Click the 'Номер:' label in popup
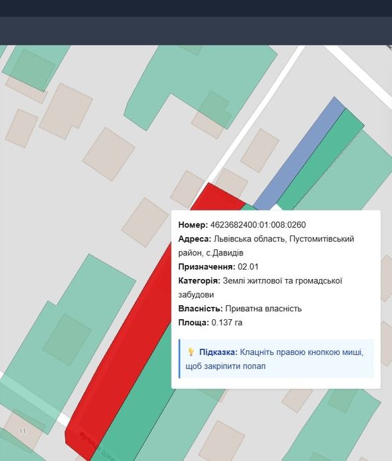The image size is (392, 461). (193, 225)
